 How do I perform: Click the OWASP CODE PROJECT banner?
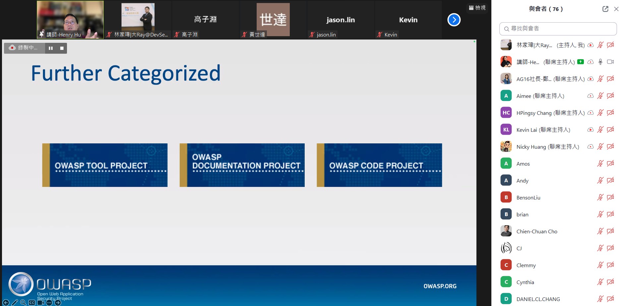(x=379, y=165)
